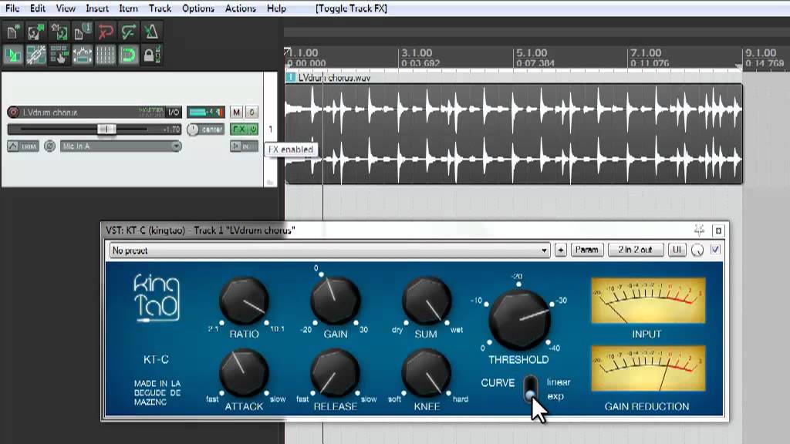
Task: Click the red Undo toolbar icon
Action: tap(105, 32)
